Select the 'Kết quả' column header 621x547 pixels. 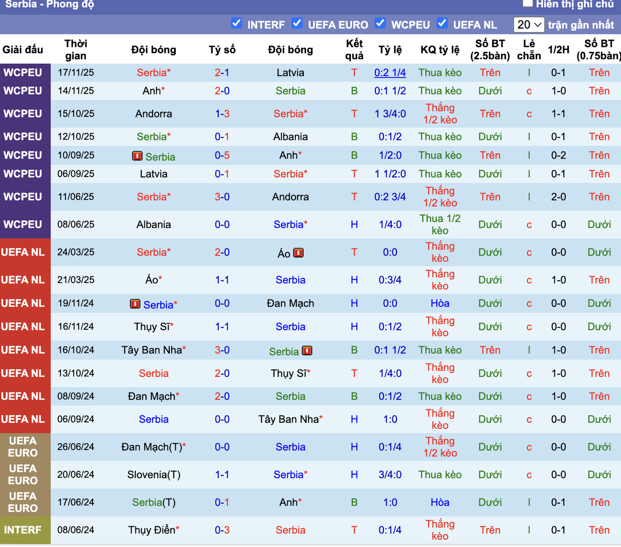click(354, 49)
